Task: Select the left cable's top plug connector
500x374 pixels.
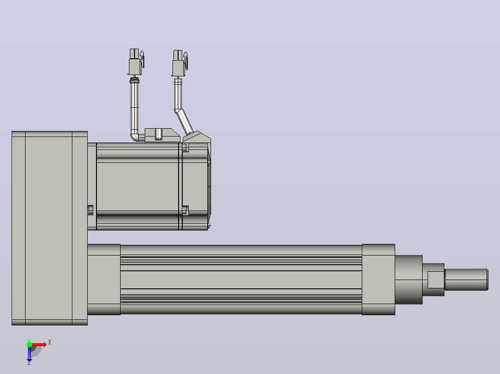Action: (136, 62)
